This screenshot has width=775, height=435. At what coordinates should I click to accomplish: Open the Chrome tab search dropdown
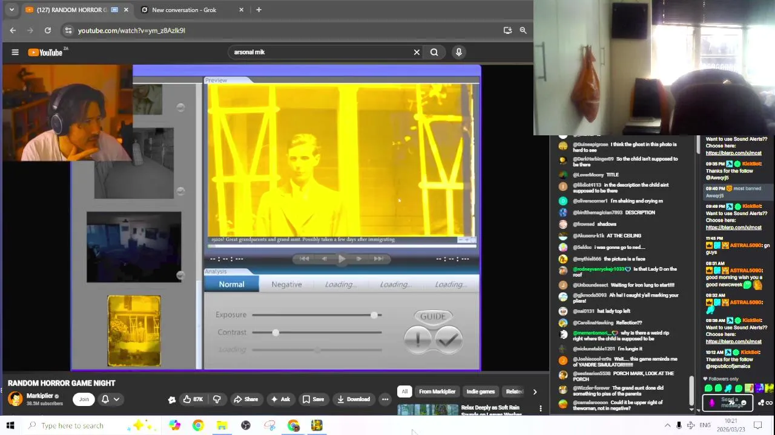pyautogui.click(x=11, y=10)
